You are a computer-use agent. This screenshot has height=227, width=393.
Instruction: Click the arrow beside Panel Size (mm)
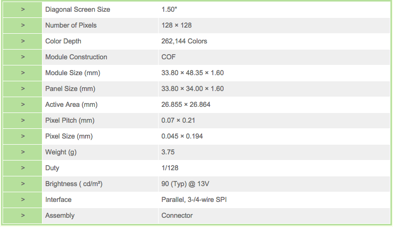[23, 88]
